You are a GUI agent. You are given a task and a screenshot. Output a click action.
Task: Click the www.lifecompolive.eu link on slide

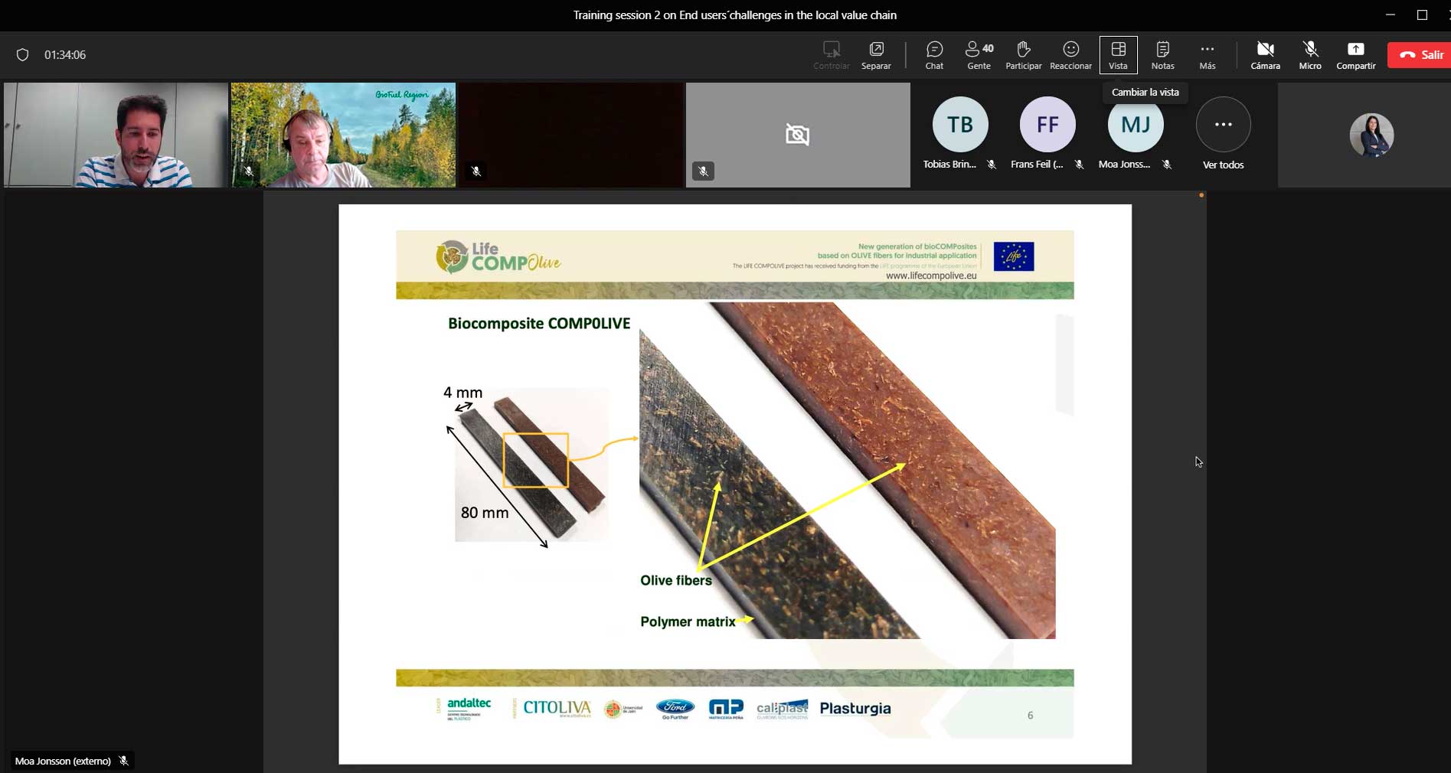(x=930, y=276)
